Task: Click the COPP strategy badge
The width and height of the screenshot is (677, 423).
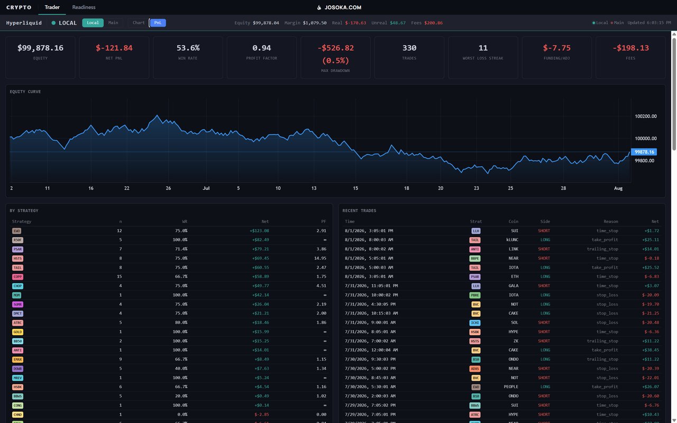Action: 17,277
